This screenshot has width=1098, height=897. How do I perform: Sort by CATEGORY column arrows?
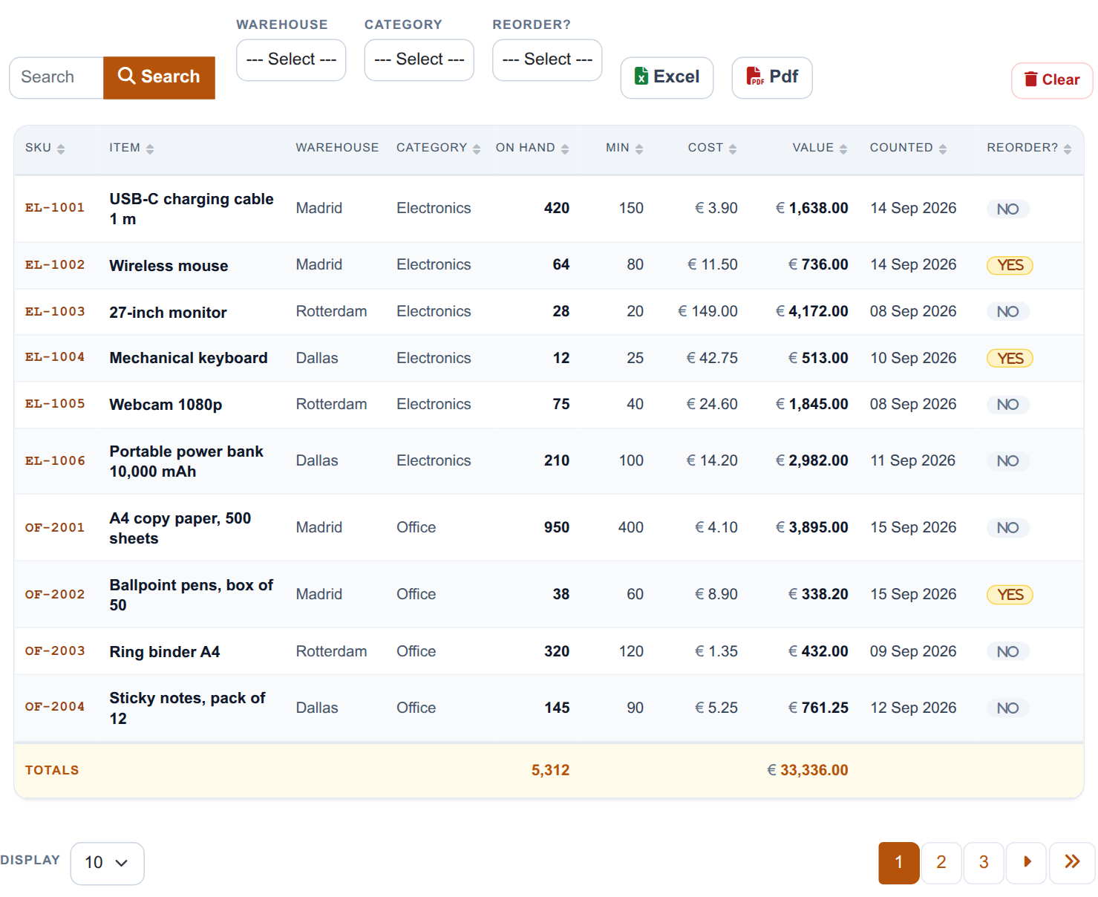[x=477, y=149]
